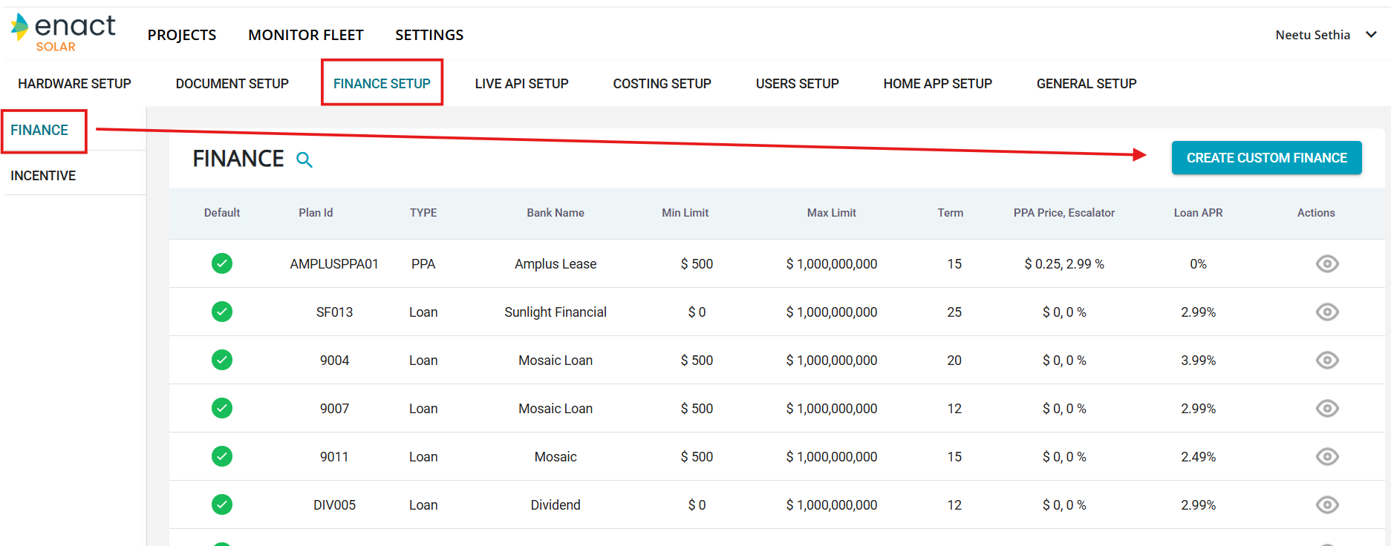Click eye icon for plan 9007 row
This screenshot has height=546, width=1391.
click(x=1326, y=409)
